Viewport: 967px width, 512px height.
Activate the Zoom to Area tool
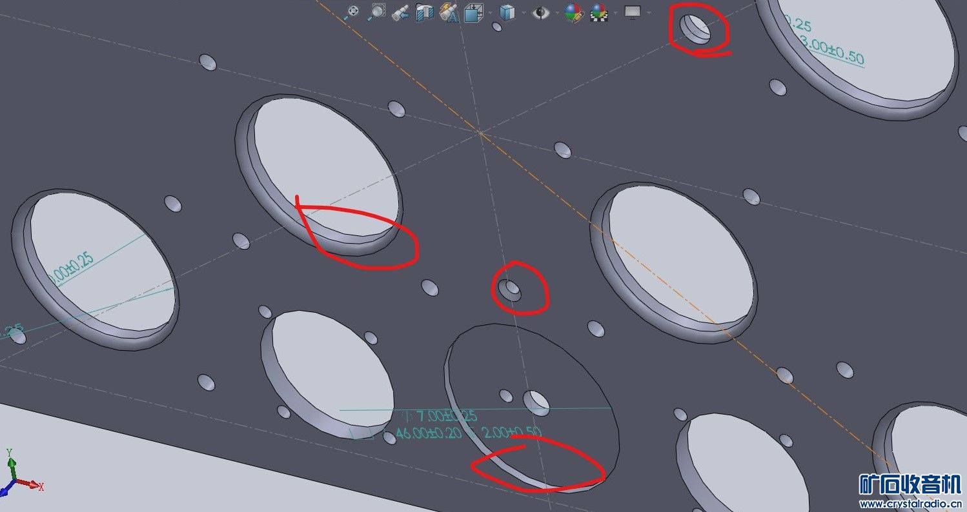[376, 12]
